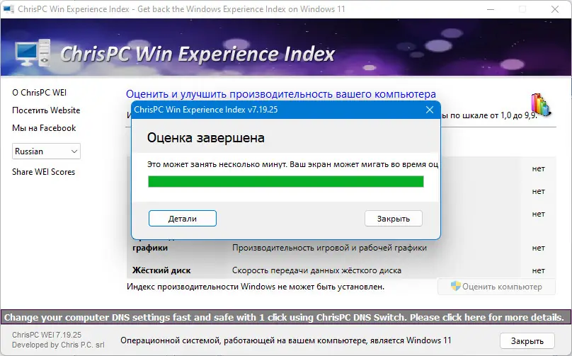This screenshot has width=572, height=356.
Task: Click the computer logo in the header
Action: (33, 53)
